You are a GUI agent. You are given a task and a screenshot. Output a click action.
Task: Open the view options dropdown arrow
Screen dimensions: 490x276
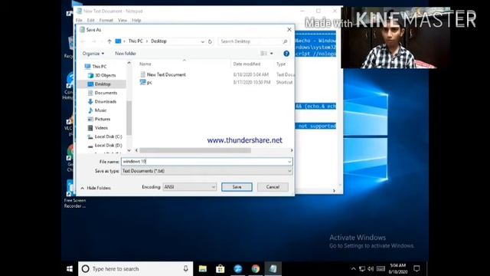271,54
